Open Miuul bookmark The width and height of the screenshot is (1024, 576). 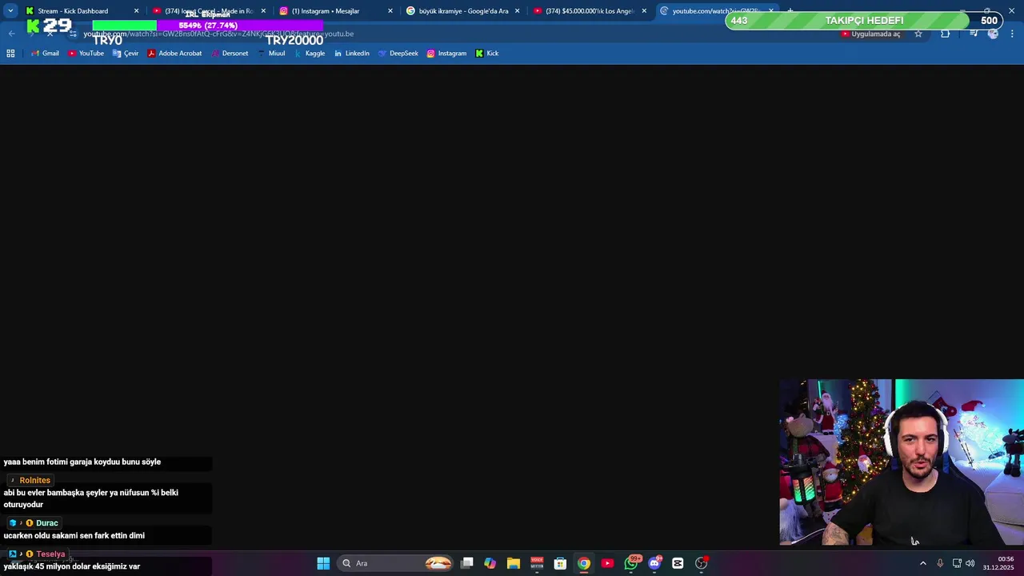271,54
